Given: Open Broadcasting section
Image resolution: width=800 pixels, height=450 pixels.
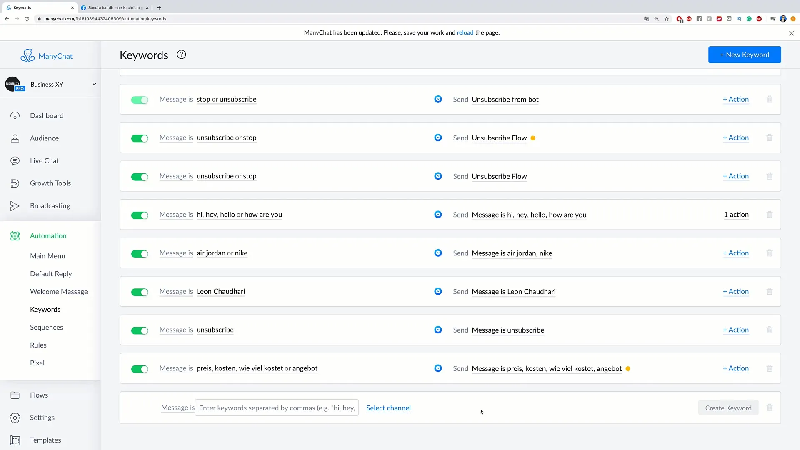Looking at the screenshot, I should pos(50,205).
